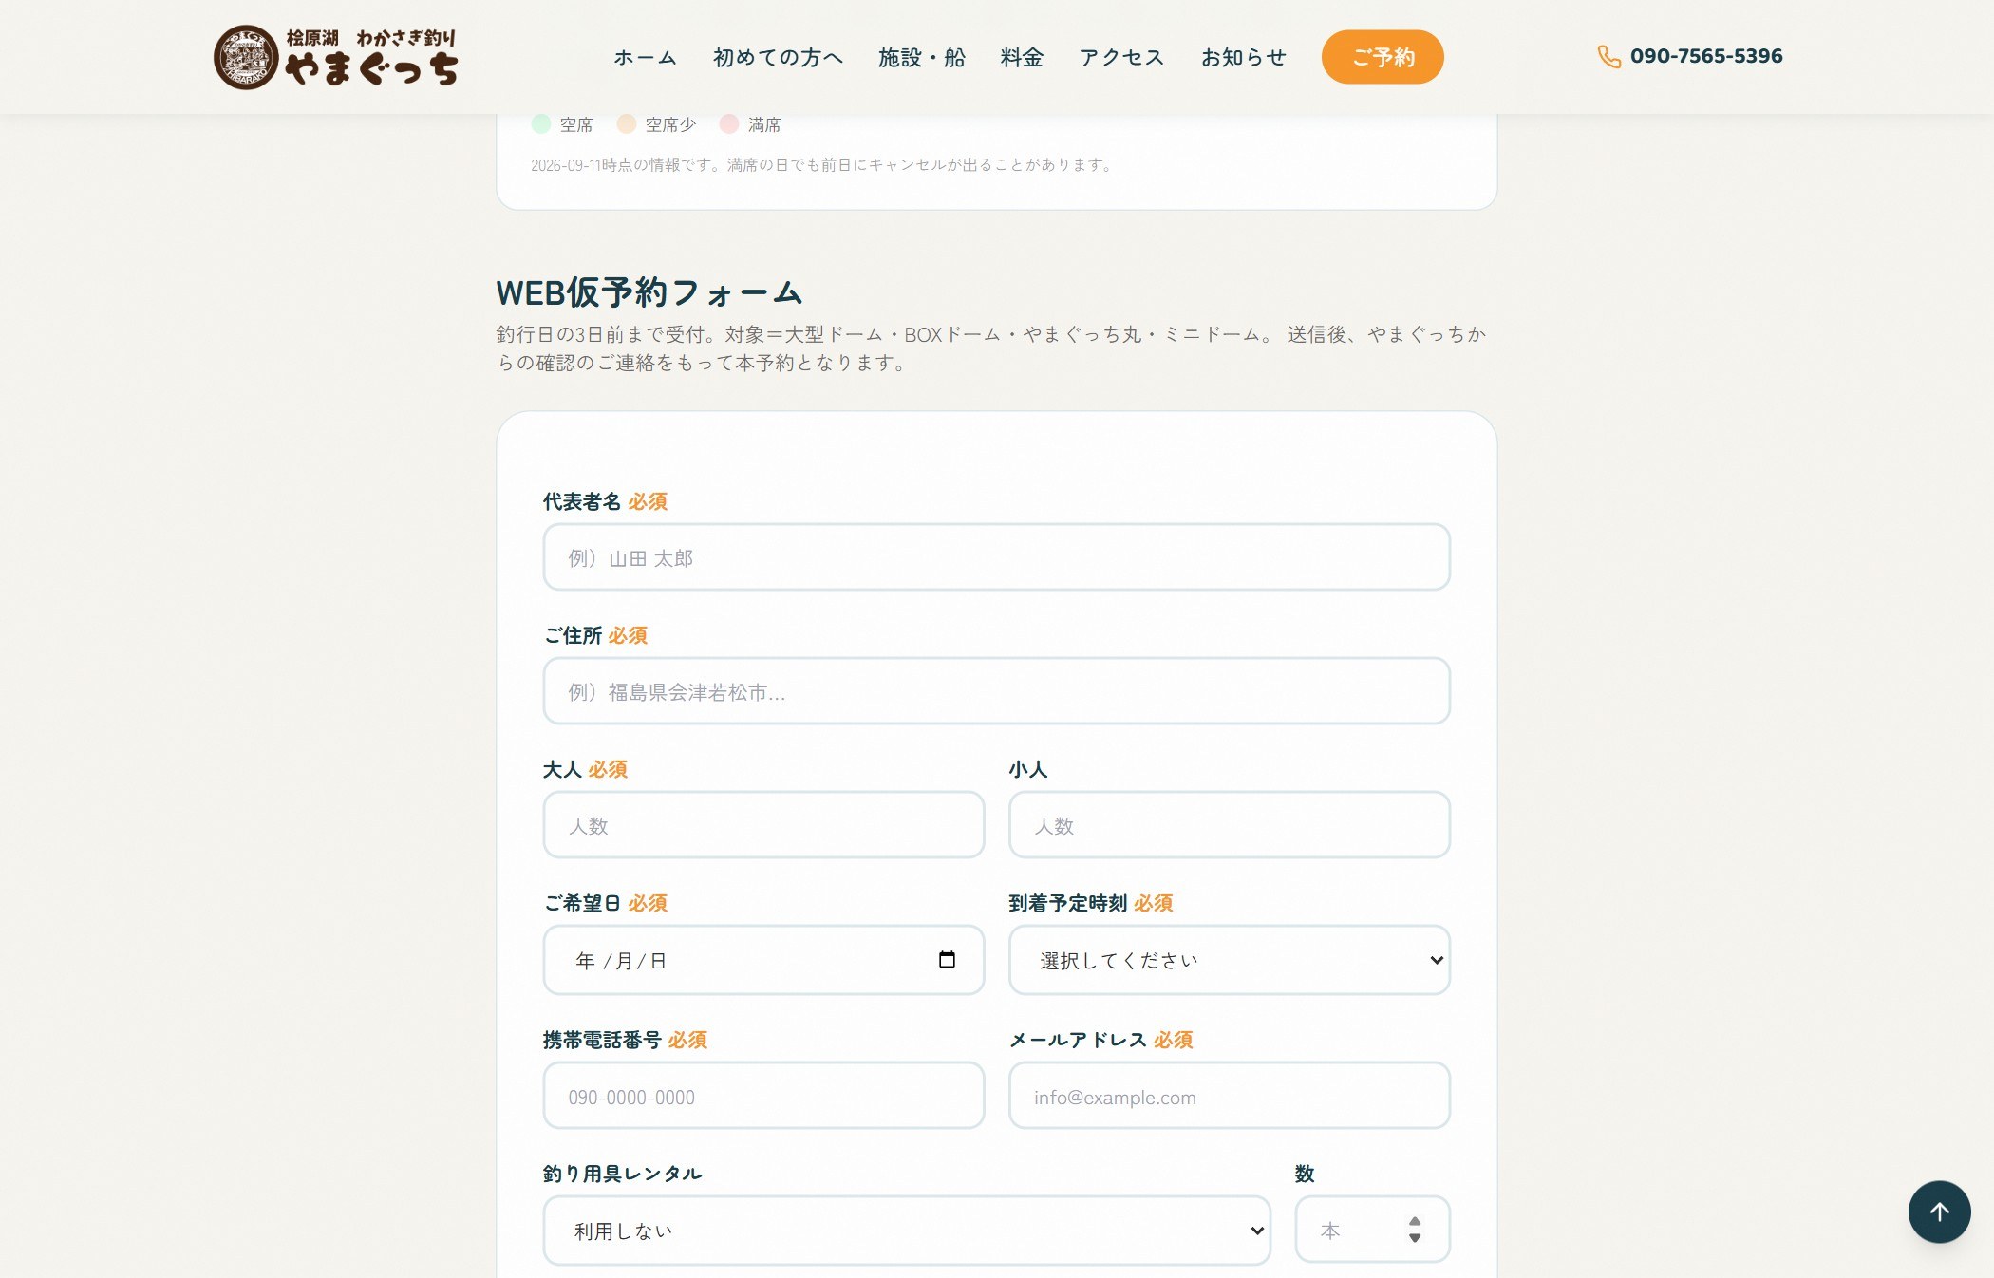Focus the 携帯電話番号 input field
This screenshot has height=1278, width=1994.
[763, 1096]
